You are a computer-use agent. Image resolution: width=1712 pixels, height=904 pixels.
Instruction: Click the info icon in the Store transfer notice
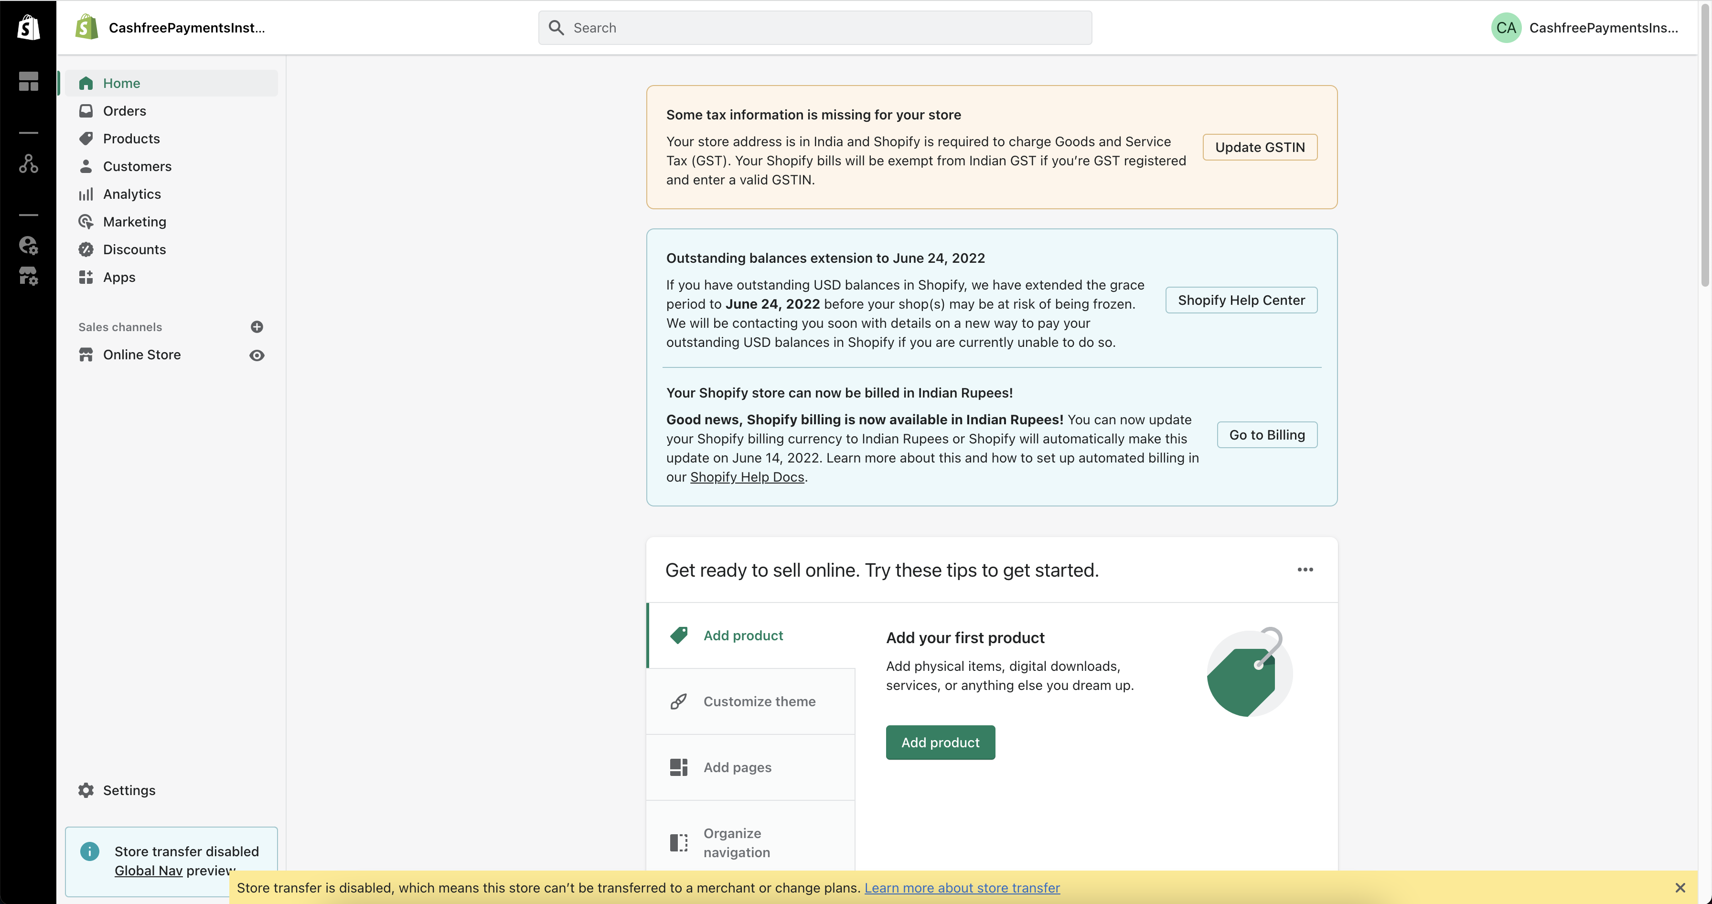[90, 851]
